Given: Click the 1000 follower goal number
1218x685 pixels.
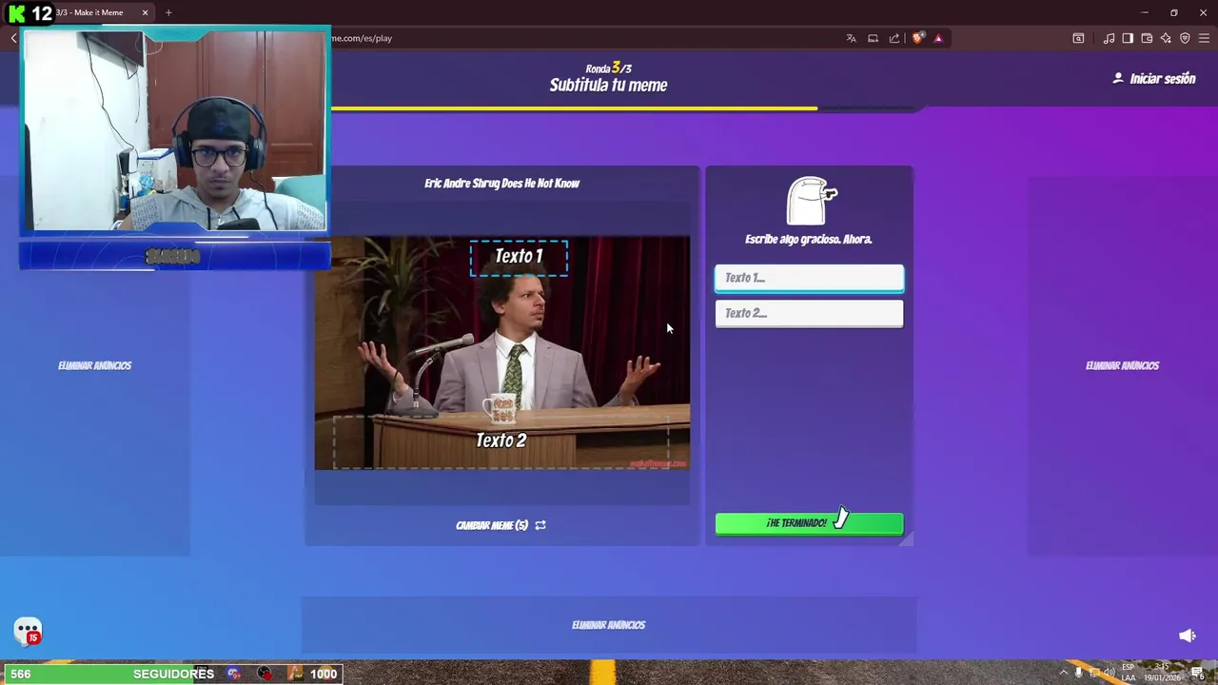Looking at the screenshot, I should click(x=324, y=674).
